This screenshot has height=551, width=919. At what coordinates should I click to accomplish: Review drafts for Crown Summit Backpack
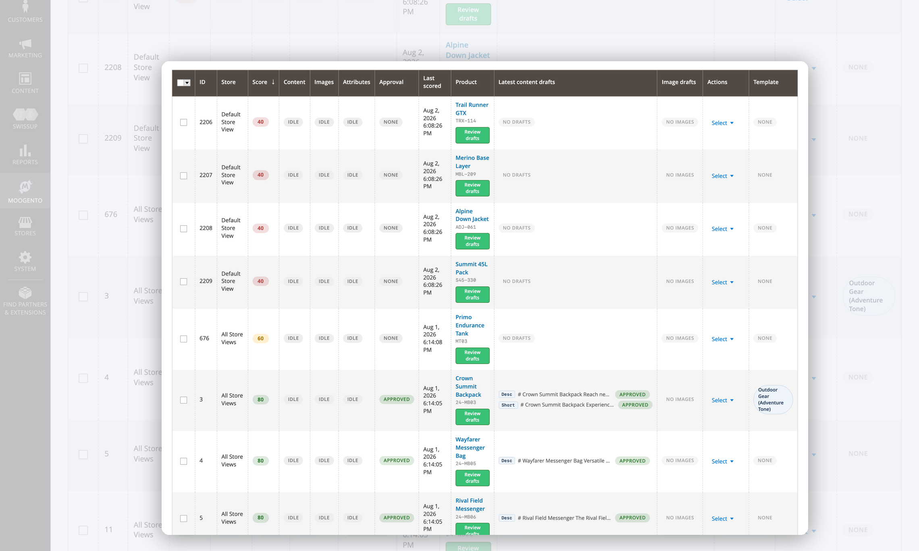472,417
